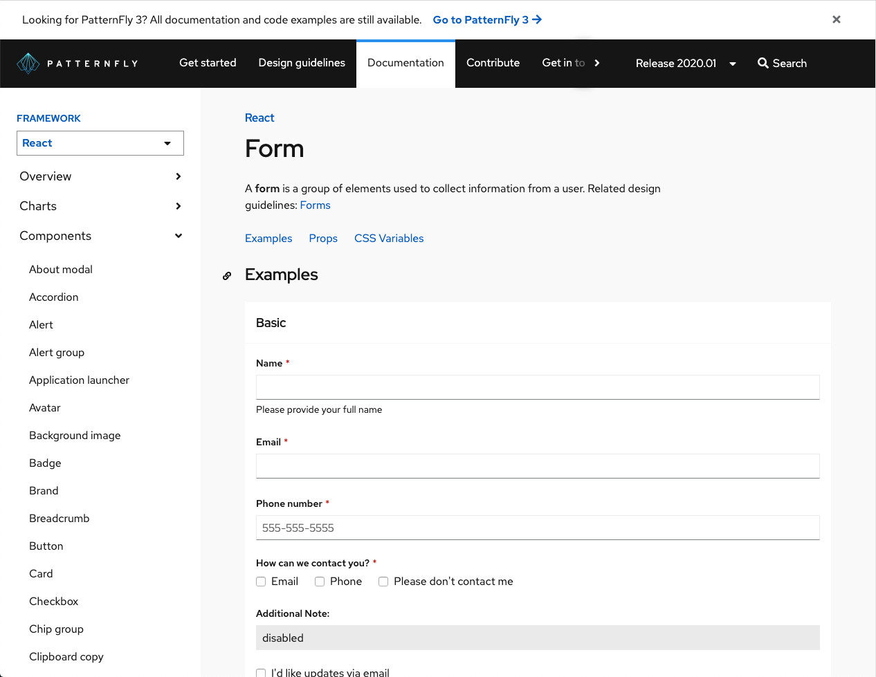Viewport: 876px width, 677px height.
Task: Click the Examples heading anchor link icon
Action: click(x=227, y=276)
